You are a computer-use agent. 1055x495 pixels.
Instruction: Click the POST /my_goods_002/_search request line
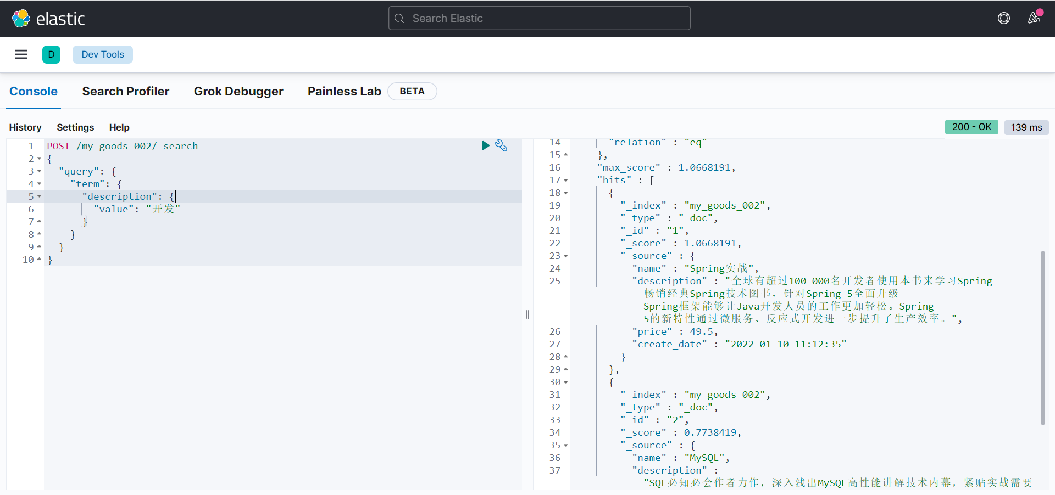tap(123, 146)
